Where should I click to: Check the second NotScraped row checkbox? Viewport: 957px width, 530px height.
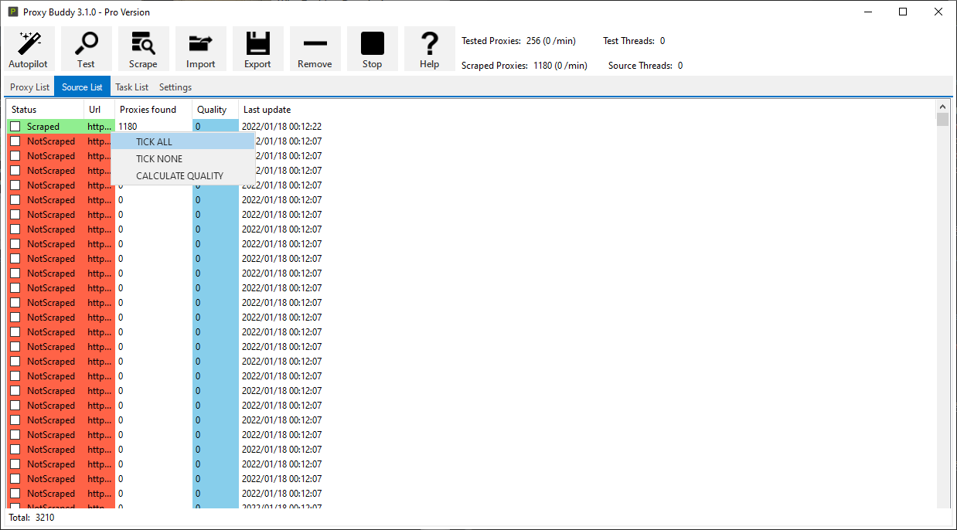[x=15, y=156]
